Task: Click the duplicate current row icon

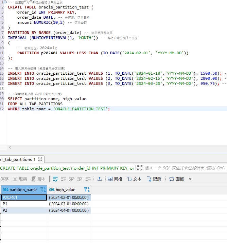Action: pos(72,179)
